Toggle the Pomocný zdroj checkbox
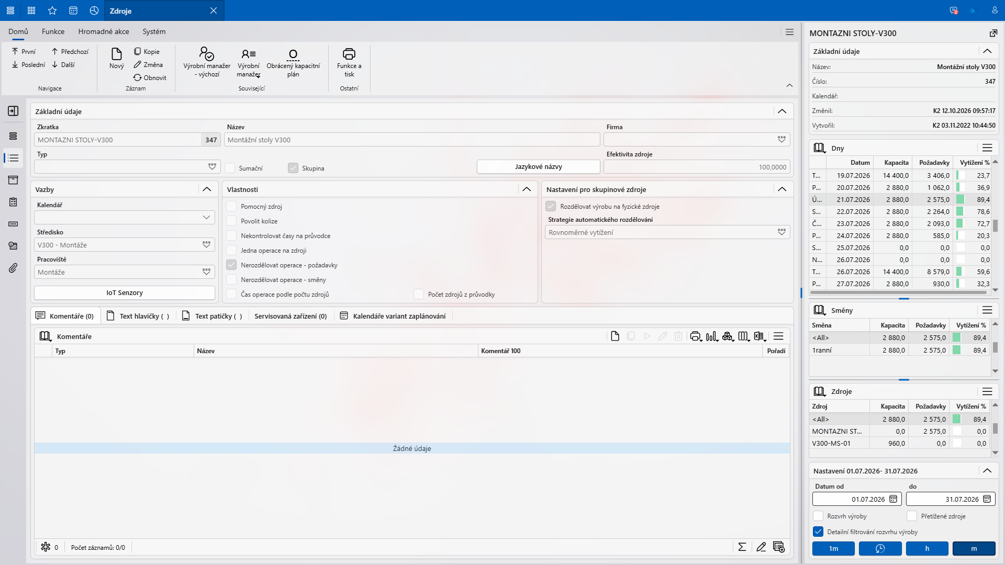 tap(231, 206)
